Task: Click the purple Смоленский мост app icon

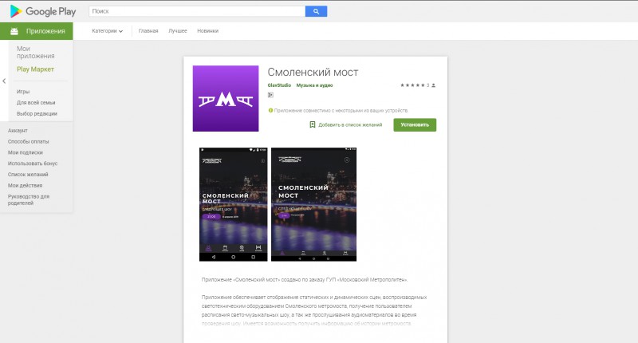Action: pyautogui.click(x=226, y=98)
